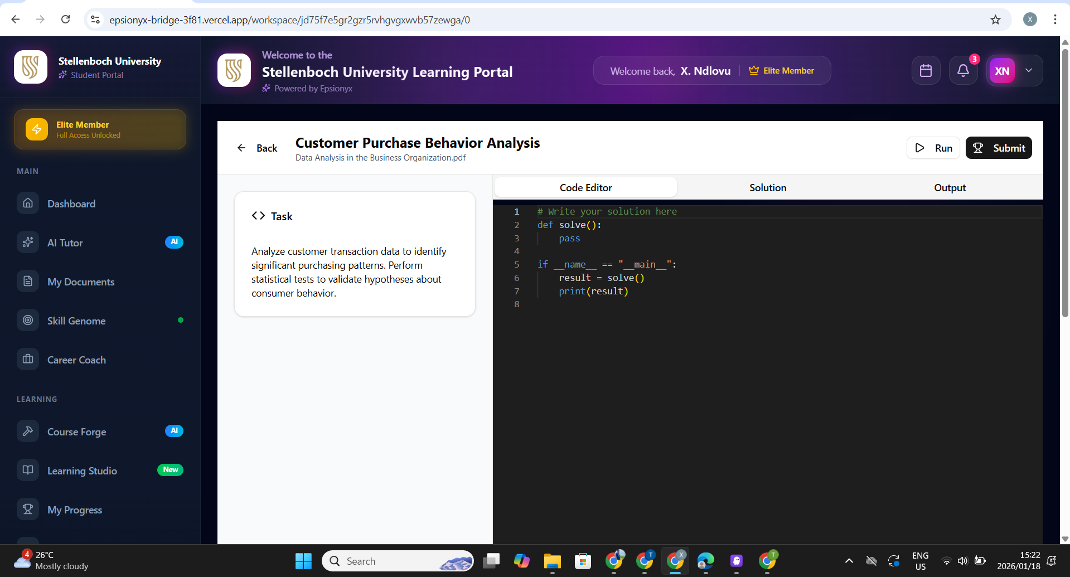Open the Windows Start menu
This screenshot has height=577, width=1070.
click(x=303, y=561)
